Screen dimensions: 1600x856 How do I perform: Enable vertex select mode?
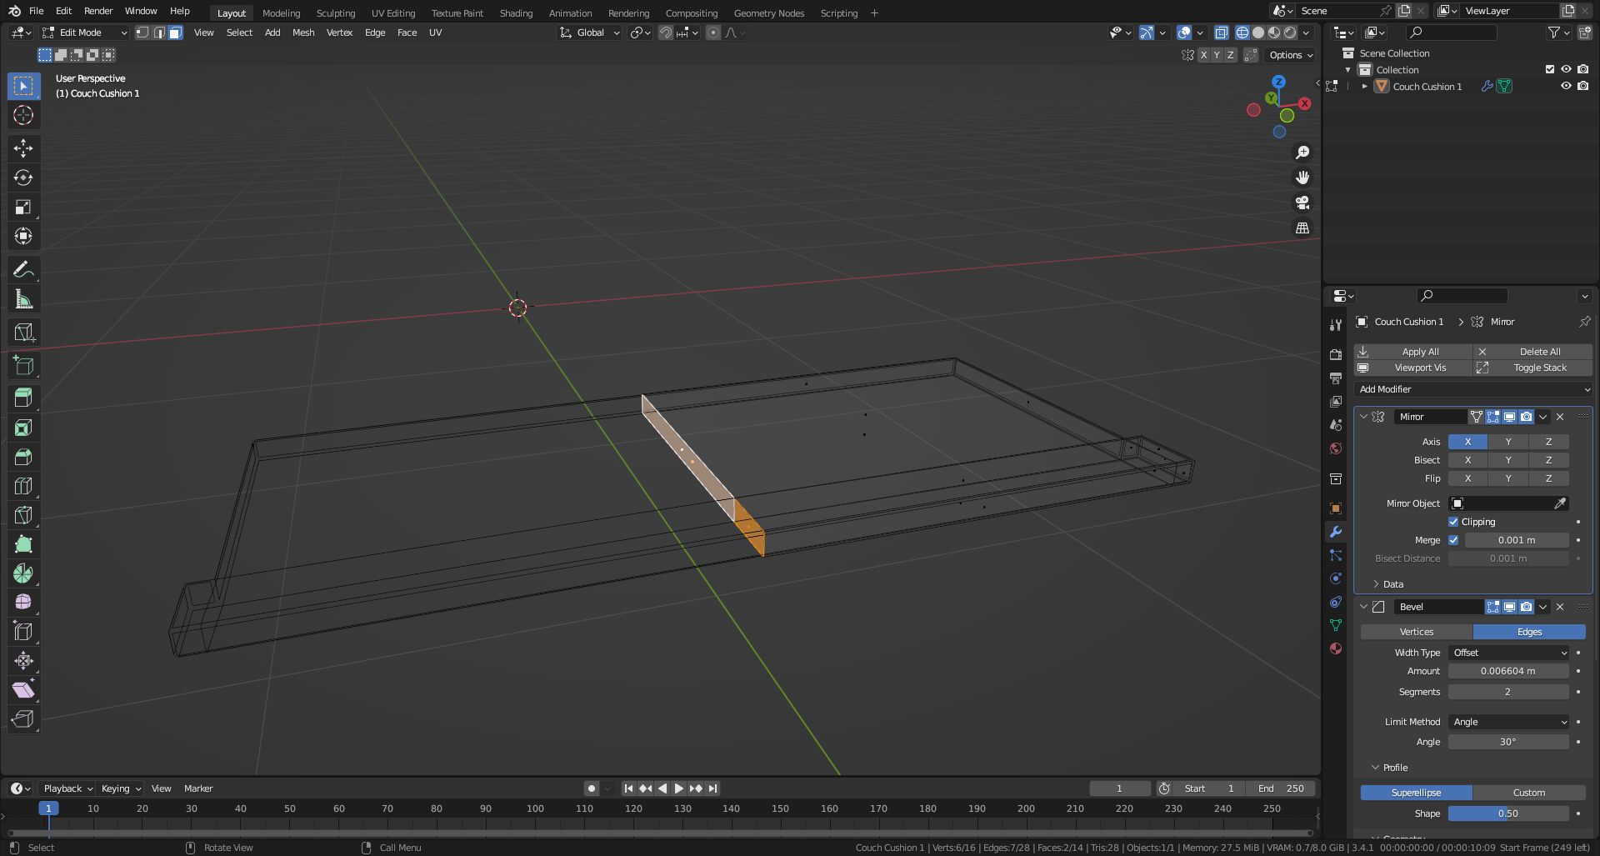pos(142,33)
